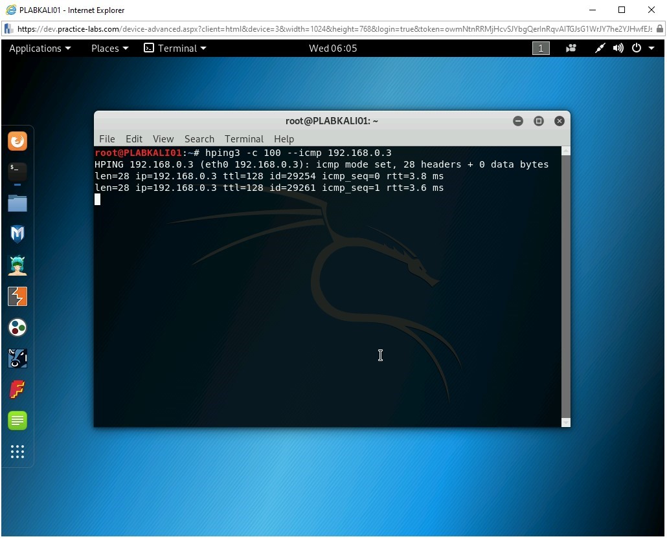
Task: Click the clock showing Wed 06:05
Action: point(333,49)
